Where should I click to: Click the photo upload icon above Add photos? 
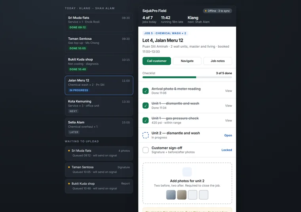click(187, 172)
